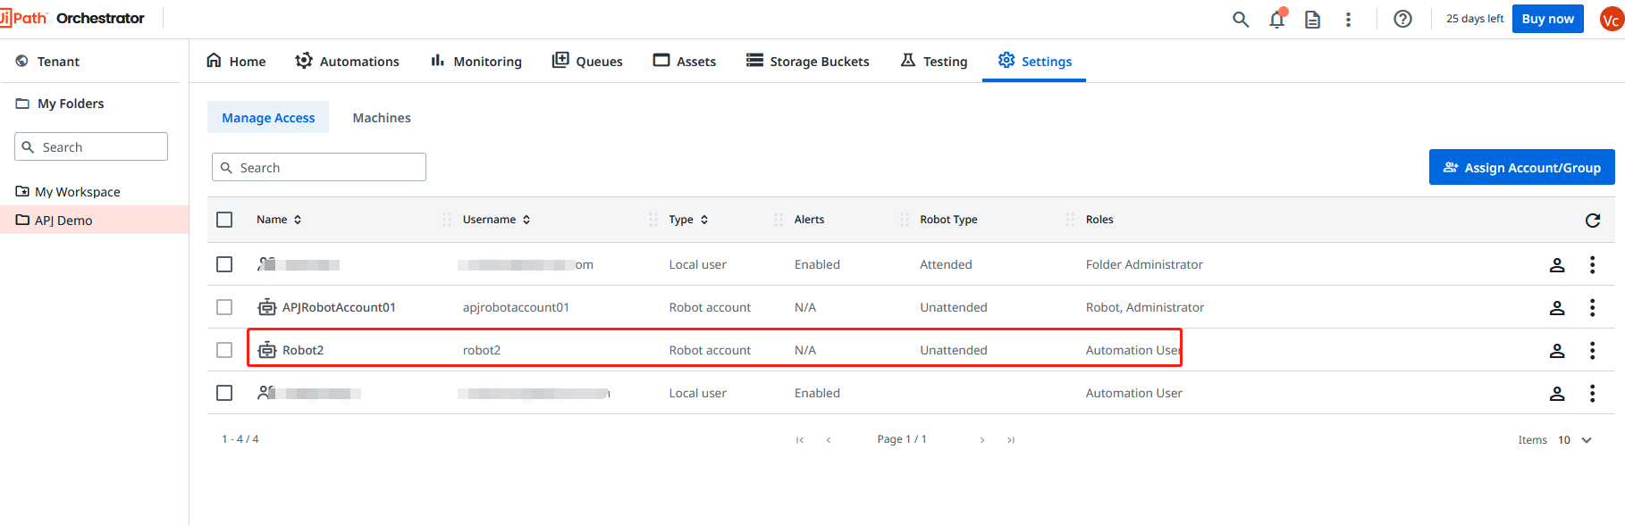The image size is (1625, 525).
Task: Open the Storage Buckets tab
Action: click(808, 61)
